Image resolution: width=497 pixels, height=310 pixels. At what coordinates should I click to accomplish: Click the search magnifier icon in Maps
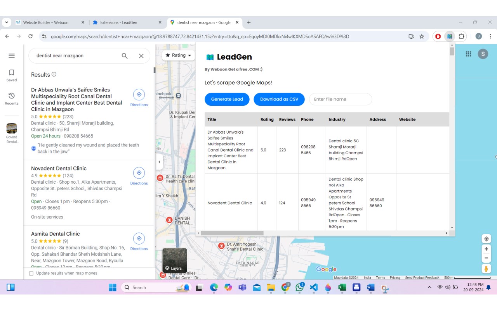(125, 56)
